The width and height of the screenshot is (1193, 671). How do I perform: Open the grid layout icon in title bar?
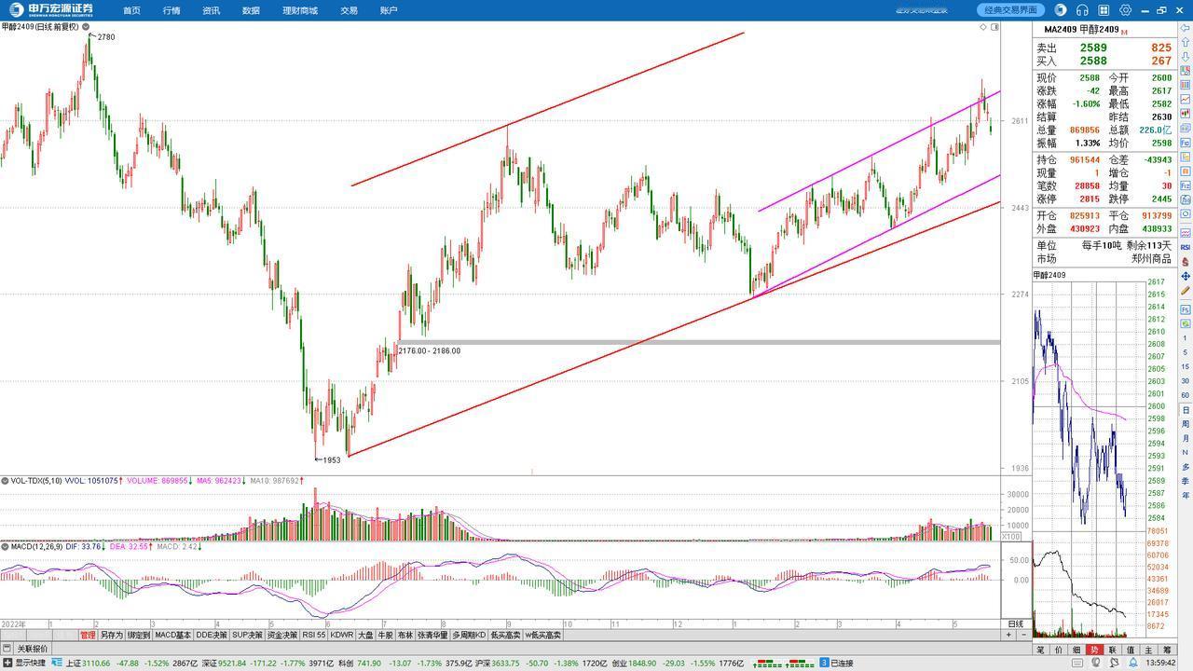click(x=1104, y=10)
